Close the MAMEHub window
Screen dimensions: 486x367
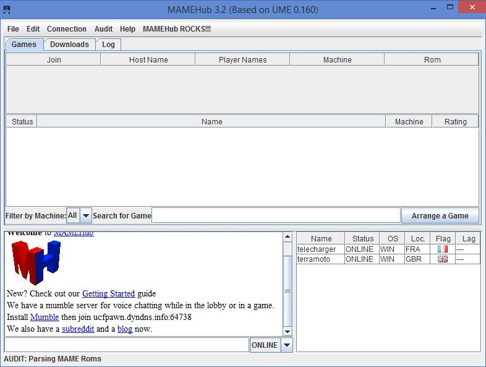coord(472,7)
